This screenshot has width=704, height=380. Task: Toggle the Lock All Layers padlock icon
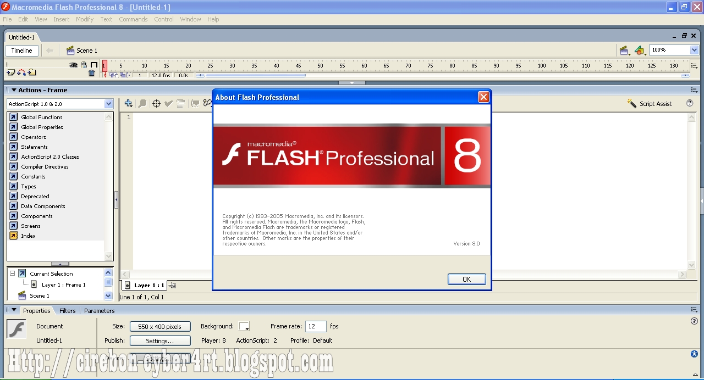84,65
